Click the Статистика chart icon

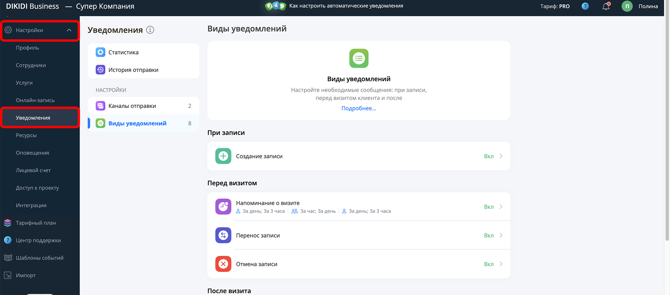pos(100,52)
